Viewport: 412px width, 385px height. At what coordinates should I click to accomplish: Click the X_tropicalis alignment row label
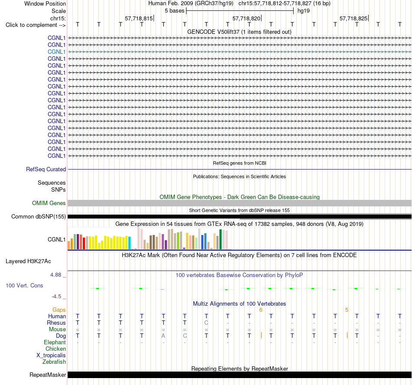[51, 356]
